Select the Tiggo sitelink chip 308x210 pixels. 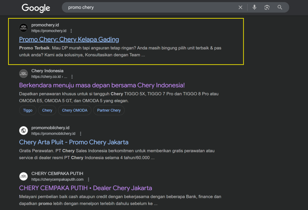click(x=28, y=110)
